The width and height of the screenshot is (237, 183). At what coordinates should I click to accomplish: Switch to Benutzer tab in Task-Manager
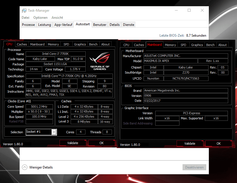tap(100, 24)
